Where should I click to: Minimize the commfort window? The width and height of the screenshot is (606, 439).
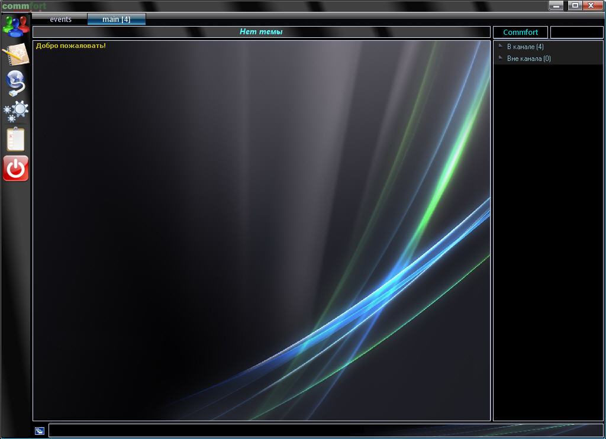[556, 5]
